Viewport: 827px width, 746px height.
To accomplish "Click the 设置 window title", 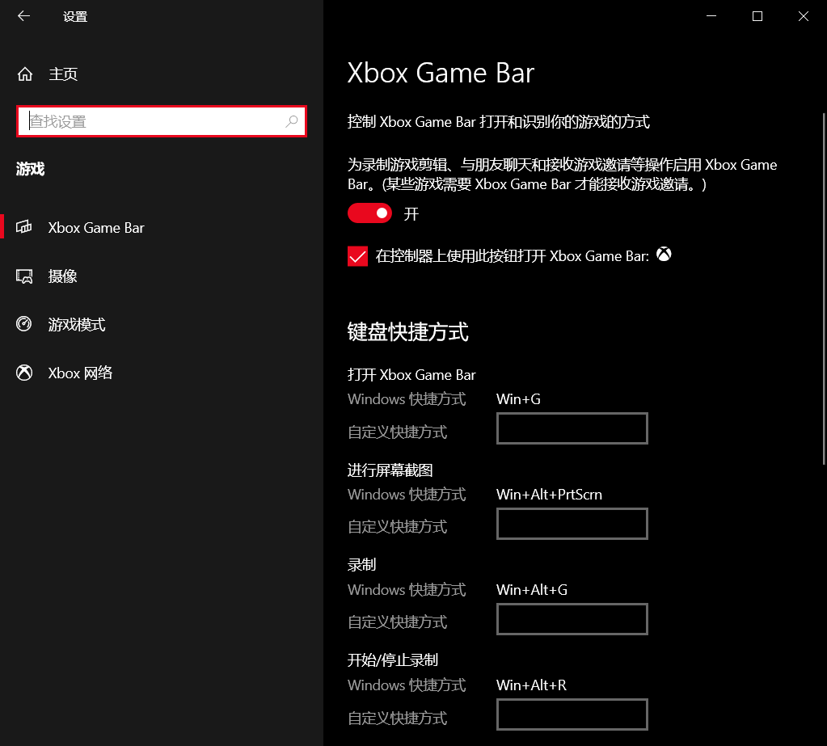I will [x=75, y=16].
